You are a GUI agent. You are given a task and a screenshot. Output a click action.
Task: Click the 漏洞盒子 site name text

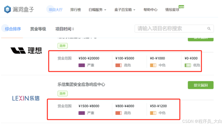23,9
